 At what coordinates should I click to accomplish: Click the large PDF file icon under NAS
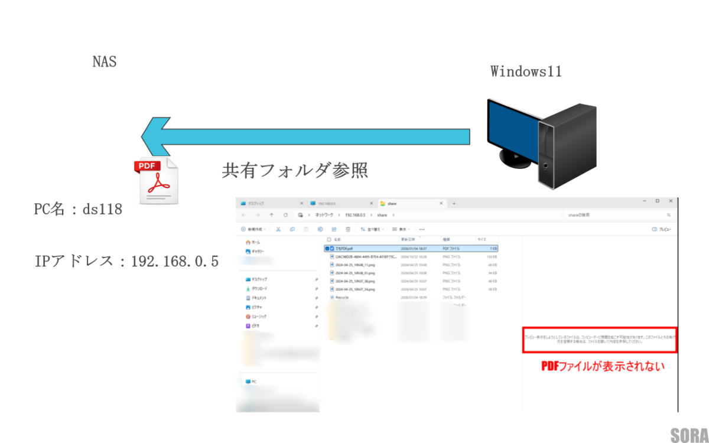tap(155, 181)
